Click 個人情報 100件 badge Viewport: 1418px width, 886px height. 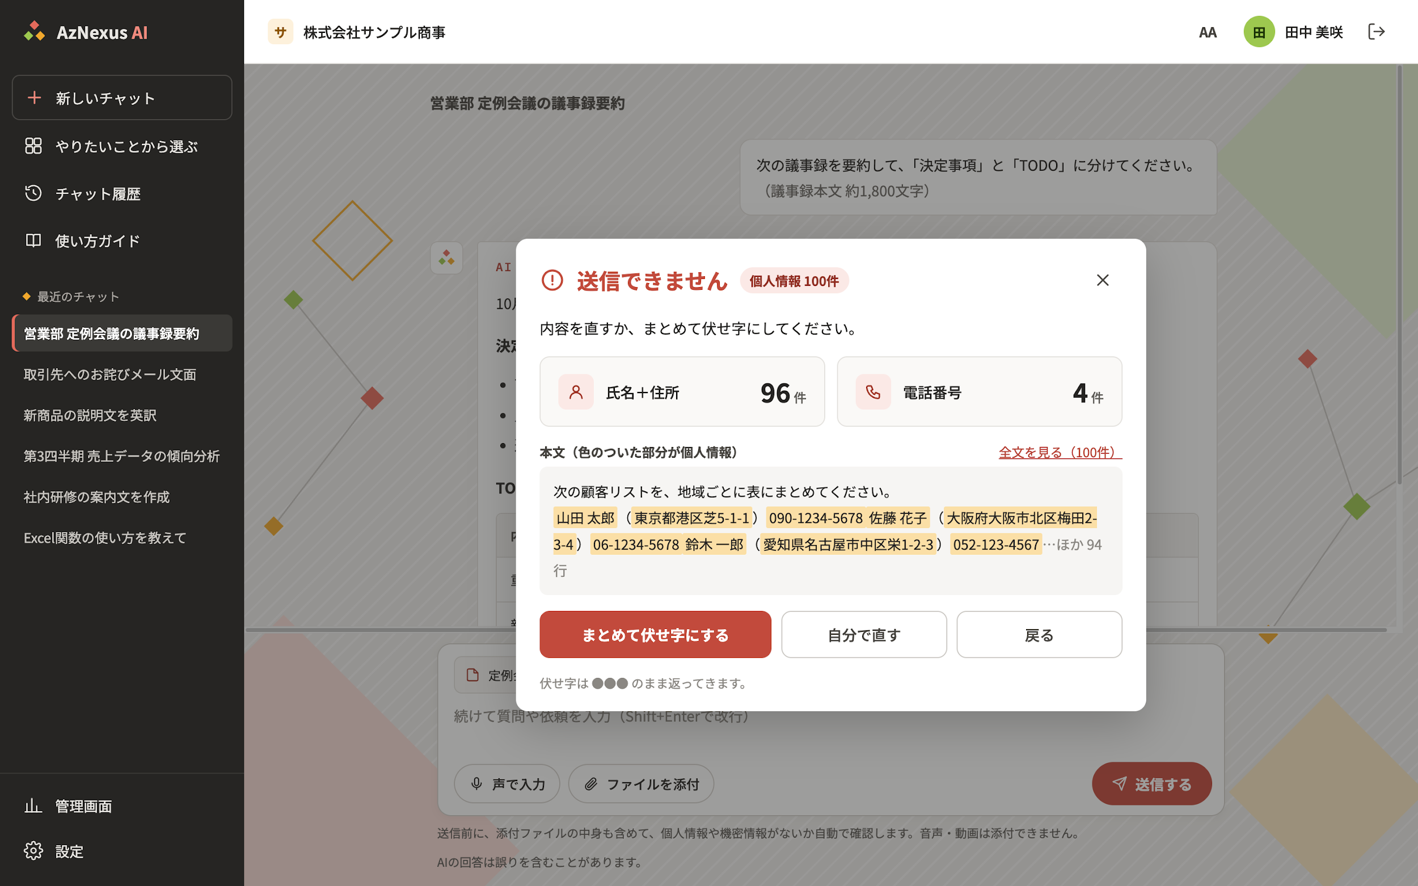794,281
